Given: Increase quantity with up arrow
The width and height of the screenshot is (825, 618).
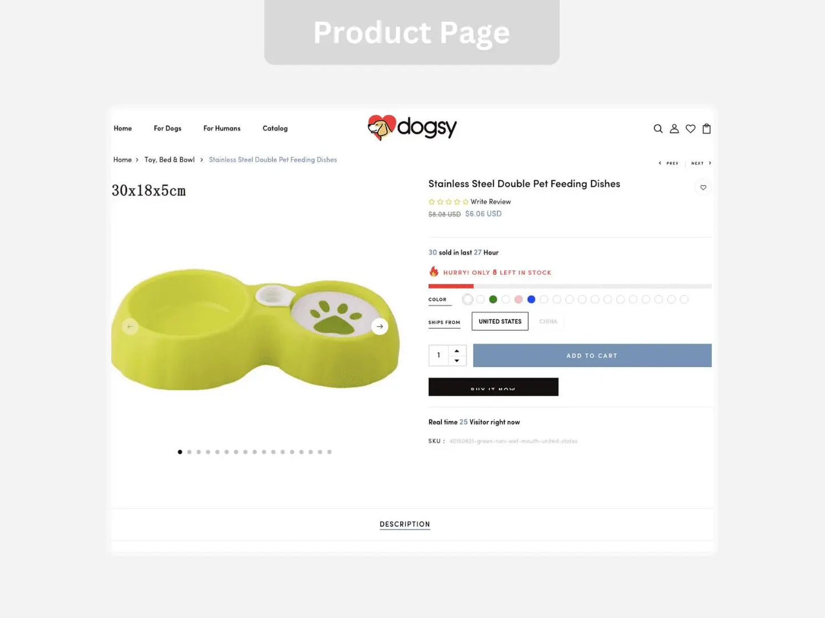Looking at the screenshot, I should pos(457,351).
